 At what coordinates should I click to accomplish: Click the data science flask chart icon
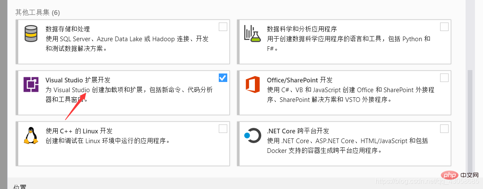point(252,34)
